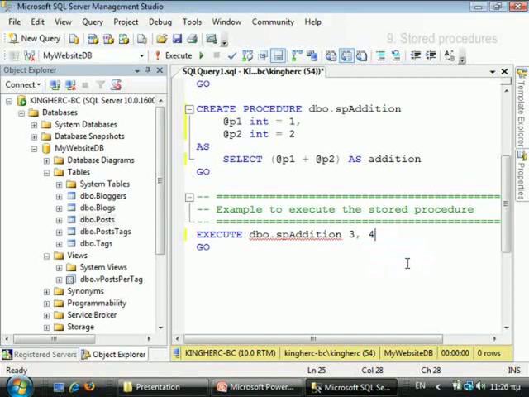This screenshot has width=529, height=397.
Task: Select Results to File mode
Action: (x=362, y=55)
